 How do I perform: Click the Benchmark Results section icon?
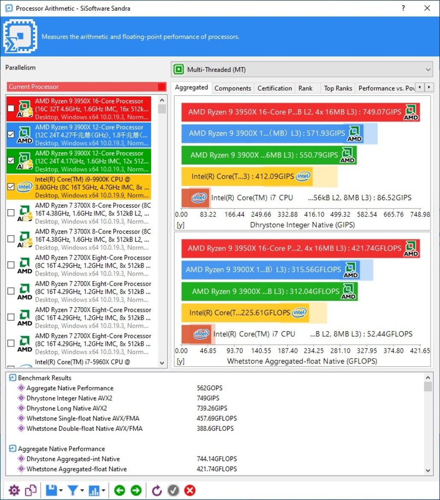click(12, 378)
